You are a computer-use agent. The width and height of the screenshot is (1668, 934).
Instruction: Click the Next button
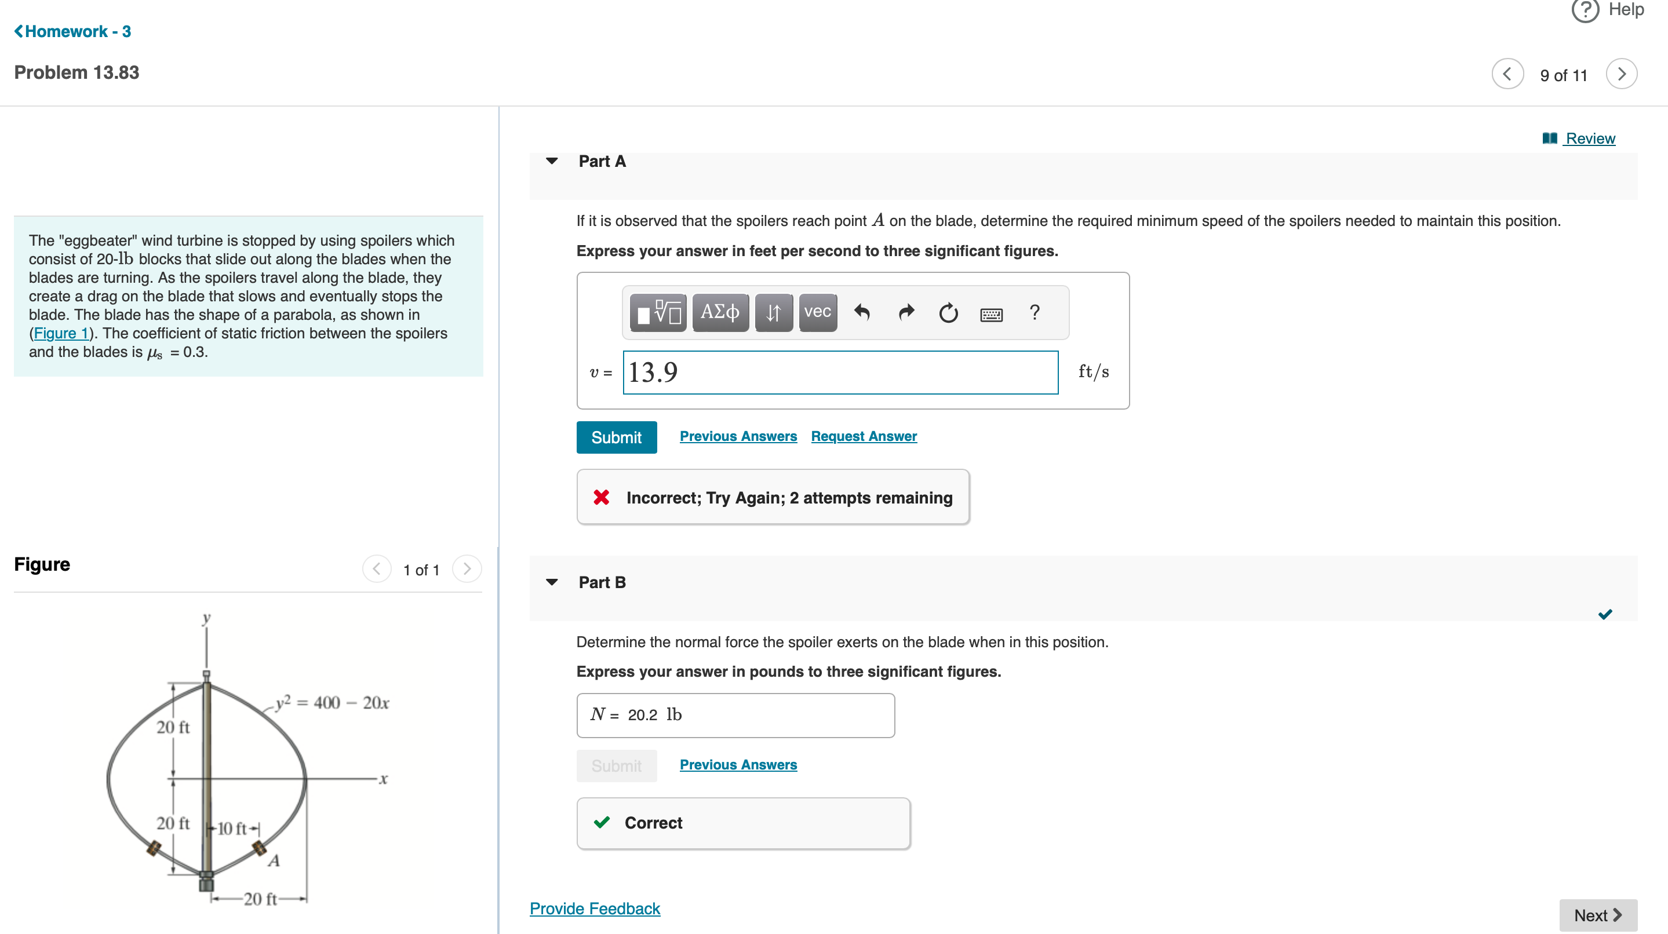point(1597,914)
